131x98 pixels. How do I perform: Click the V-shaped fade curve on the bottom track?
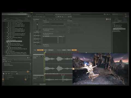pos(63,78)
